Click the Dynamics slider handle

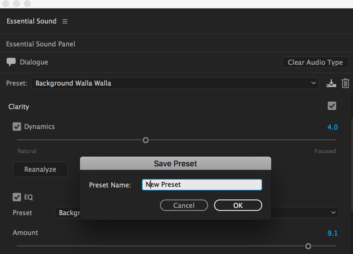146,140
